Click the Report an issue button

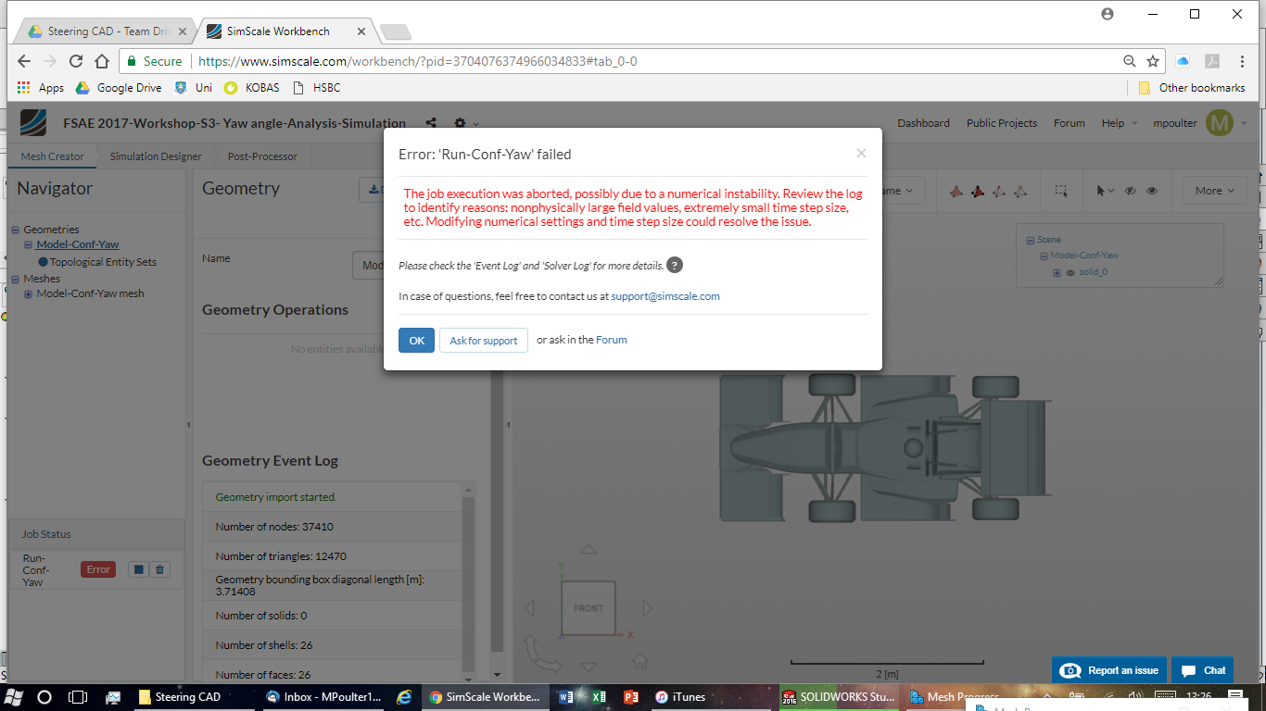click(x=1108, y=670)
